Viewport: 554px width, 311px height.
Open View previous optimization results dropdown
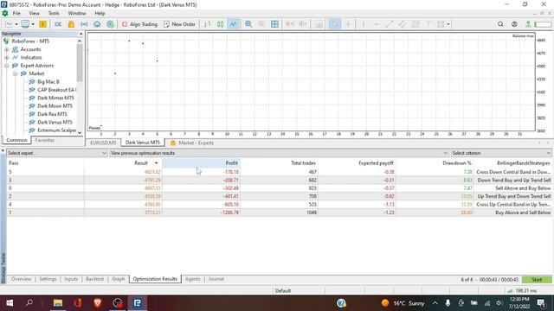[279, 153]
